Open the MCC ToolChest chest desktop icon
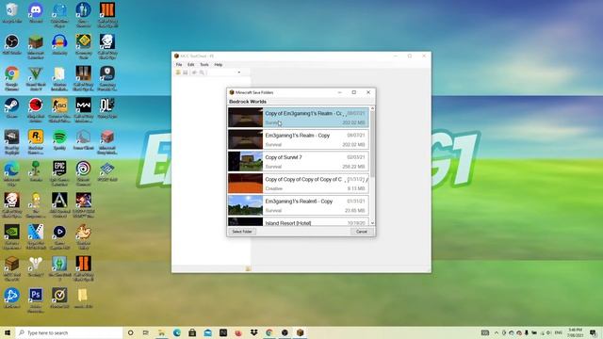The width and height of the screenshot is (603, 339). [12, 268]
